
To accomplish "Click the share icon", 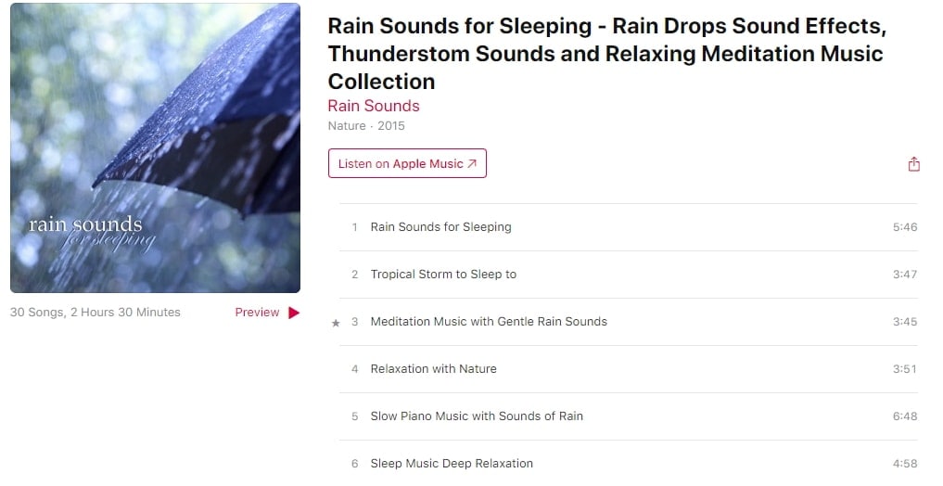I will tap(913, 164).
